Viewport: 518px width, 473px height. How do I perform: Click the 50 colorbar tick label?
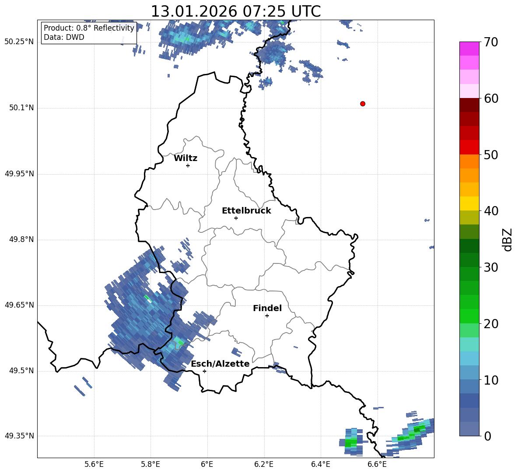click(x=491, y=154)
